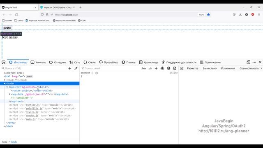This screenshot has width=263, height=148.
Task: Toggle print media simulation icon
Action: pyautogui.click(x=175, y=68)
